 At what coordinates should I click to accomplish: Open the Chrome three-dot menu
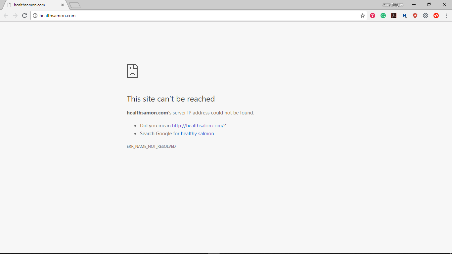tap(446, 16)
